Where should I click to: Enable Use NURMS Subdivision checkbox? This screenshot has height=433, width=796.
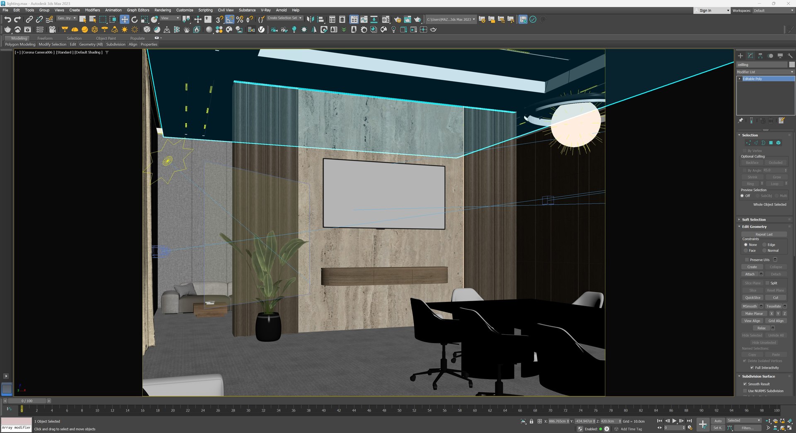[745, 391]
